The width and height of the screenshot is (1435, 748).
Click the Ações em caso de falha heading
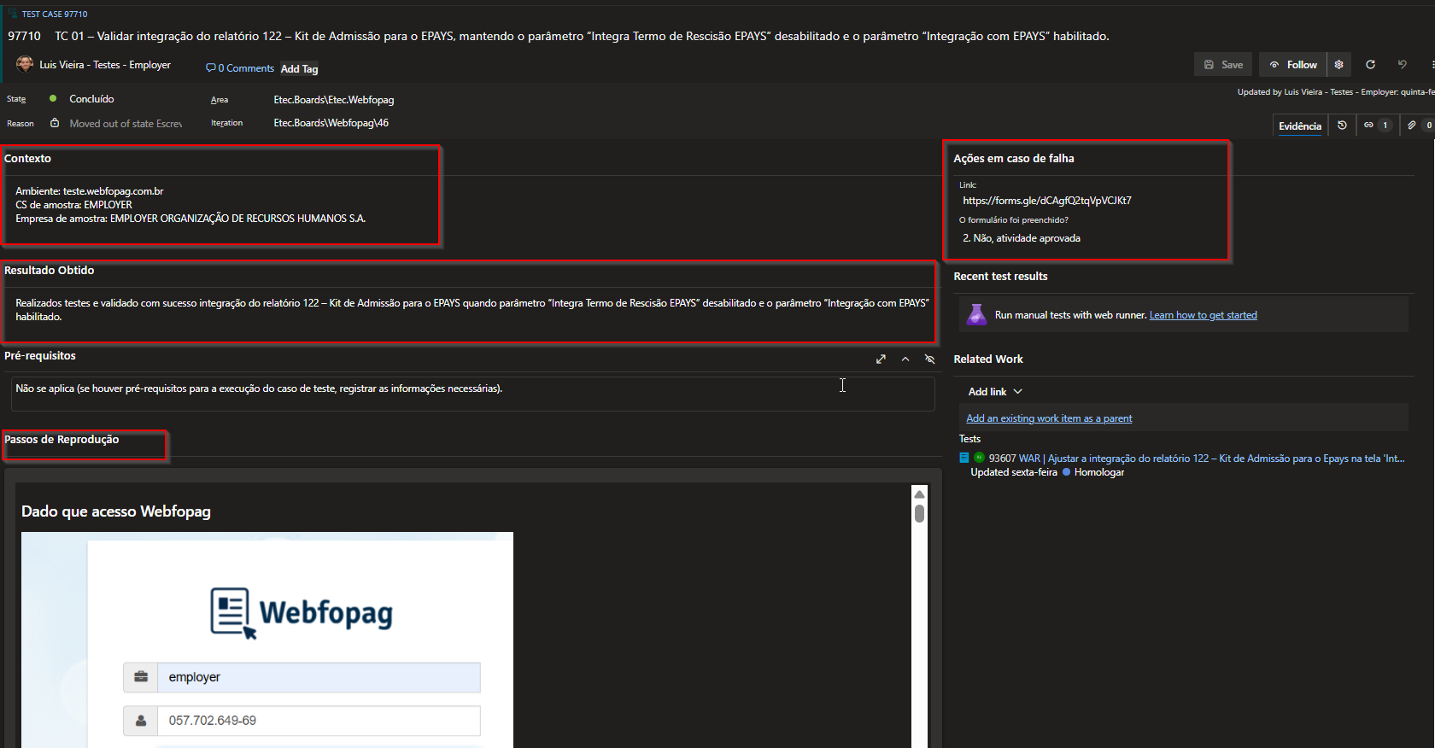pos(1014,159)
